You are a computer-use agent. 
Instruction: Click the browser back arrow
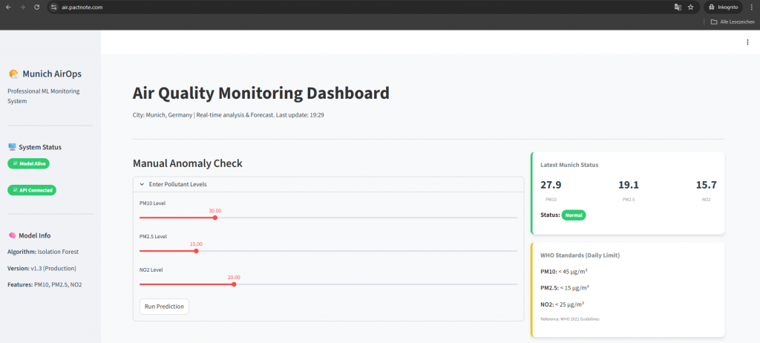pos(8,7)
